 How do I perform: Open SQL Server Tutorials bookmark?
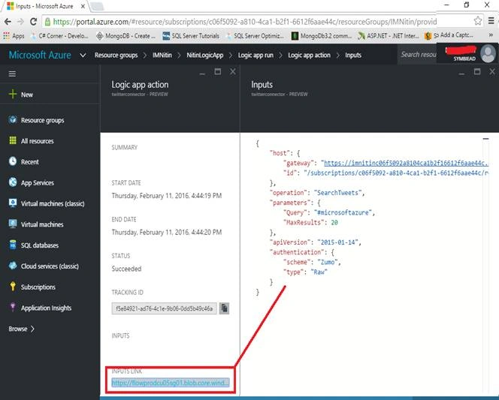(x=191, y=36)
